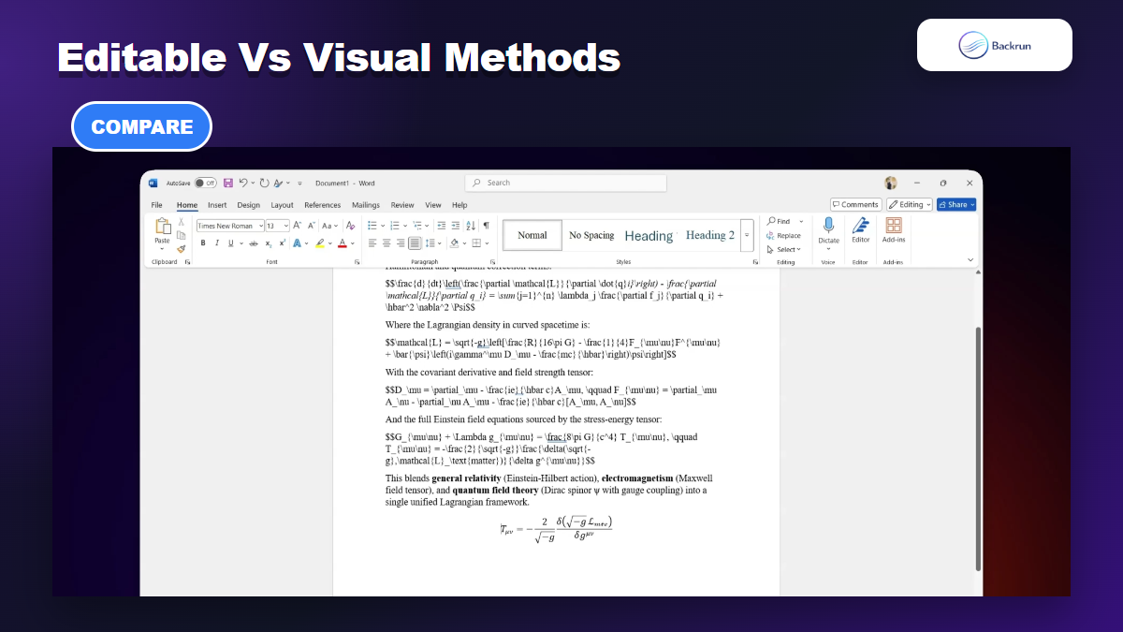Open the Select dropdown in Editing

[x=783, y=250]
